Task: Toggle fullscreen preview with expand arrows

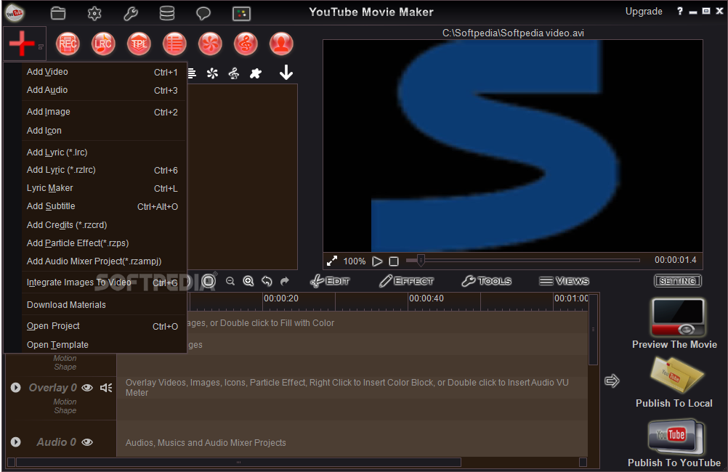Action: click(332, 261)
